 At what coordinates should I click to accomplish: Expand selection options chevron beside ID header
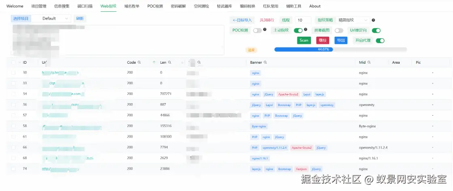coord(20,62)
